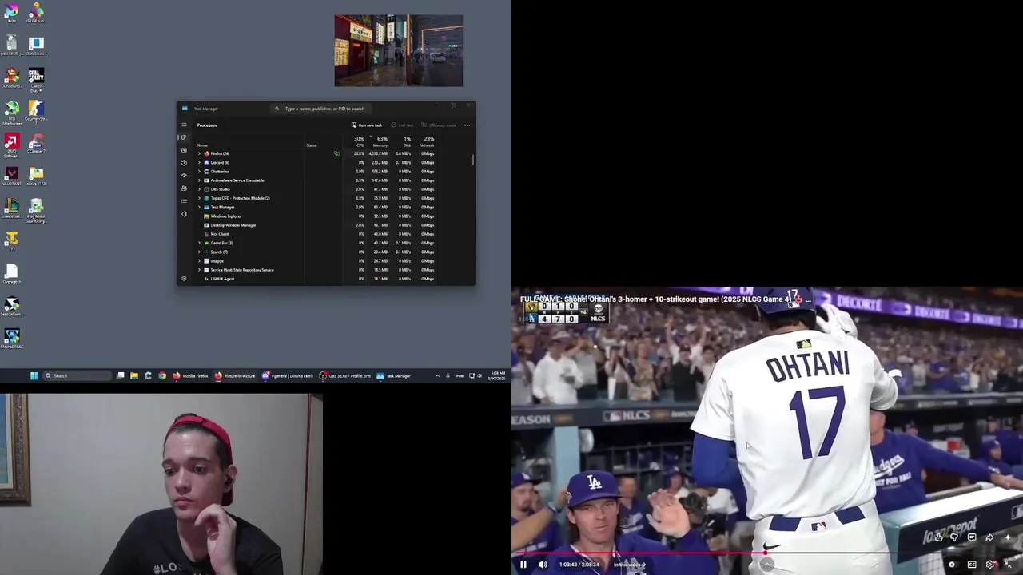Click Run new task button
The height and width of the screenshot is (575, 1023).
(x=367, y=125)
